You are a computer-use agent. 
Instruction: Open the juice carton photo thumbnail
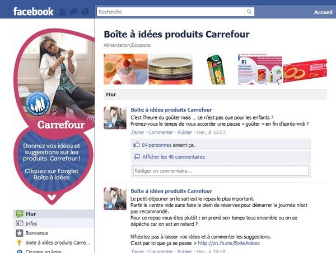point(215,69)
